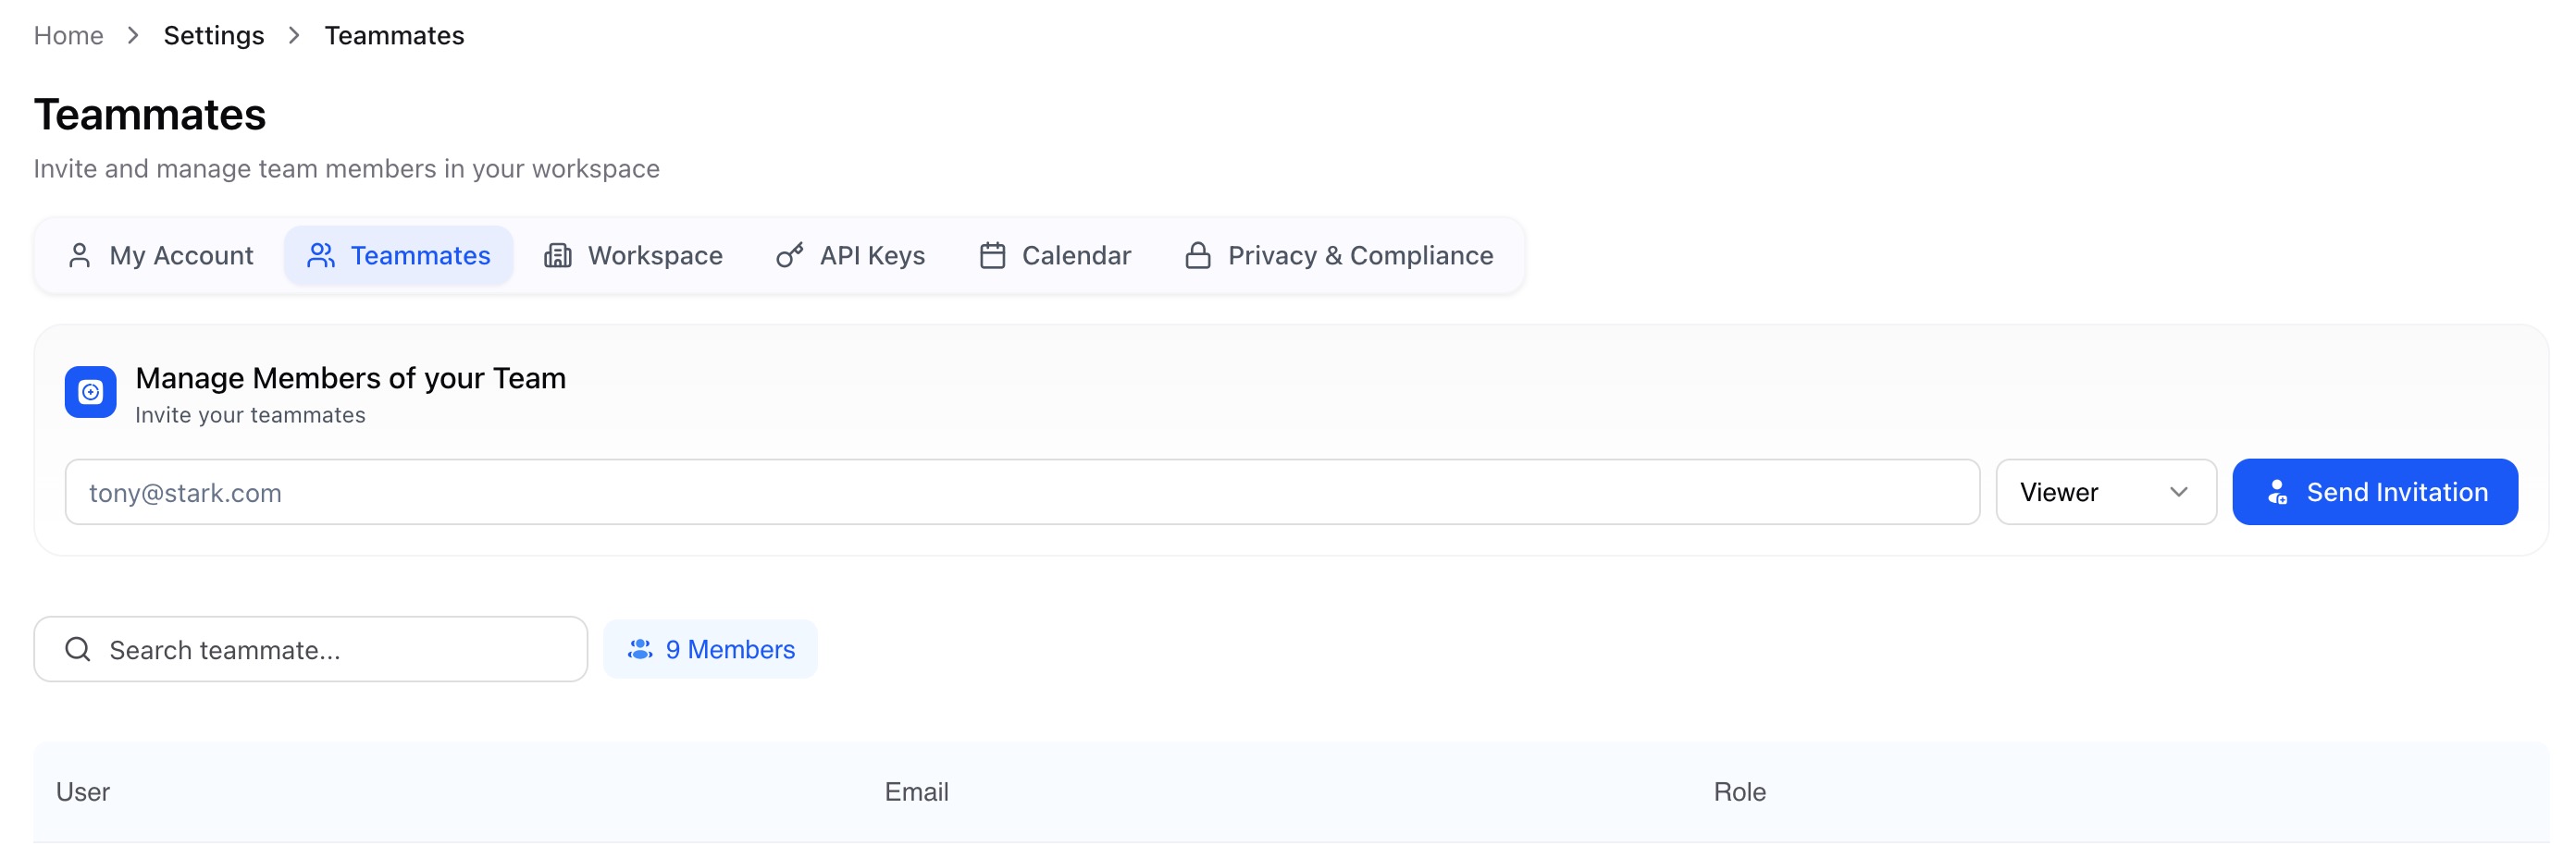
Task: Click the breadcrumb chevron after Home
Action: pyautogui.click(x=133, y=36)
